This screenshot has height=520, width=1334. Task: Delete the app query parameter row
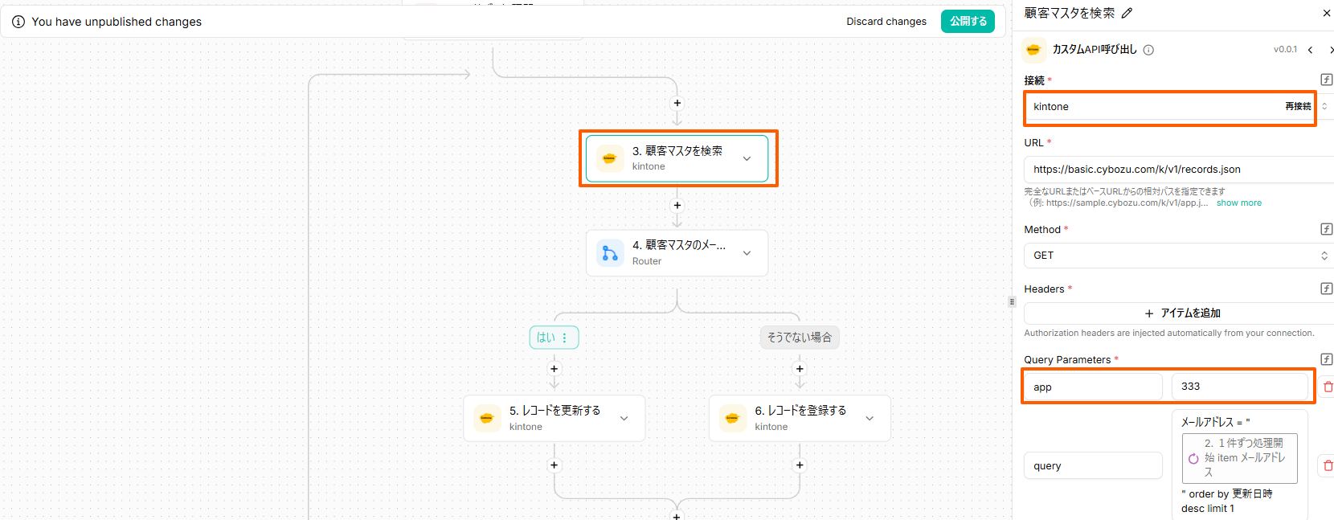1328,387
